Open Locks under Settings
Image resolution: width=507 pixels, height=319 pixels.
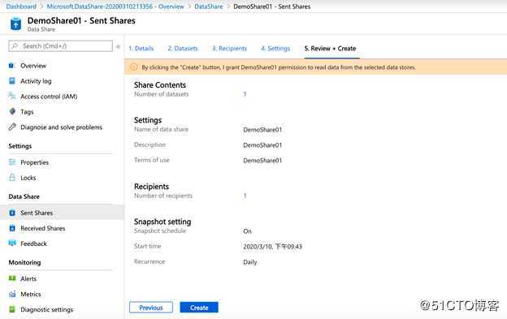(x=28, y=178)
